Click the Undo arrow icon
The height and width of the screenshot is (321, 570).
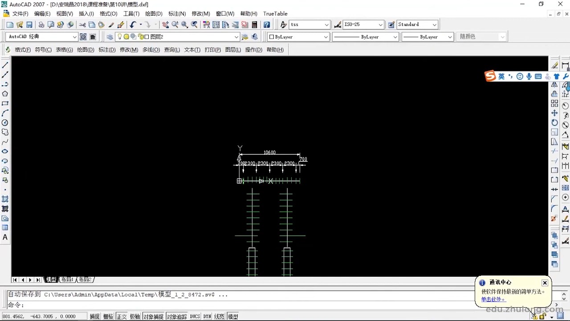pyautogui.click(x=133, y=25)
